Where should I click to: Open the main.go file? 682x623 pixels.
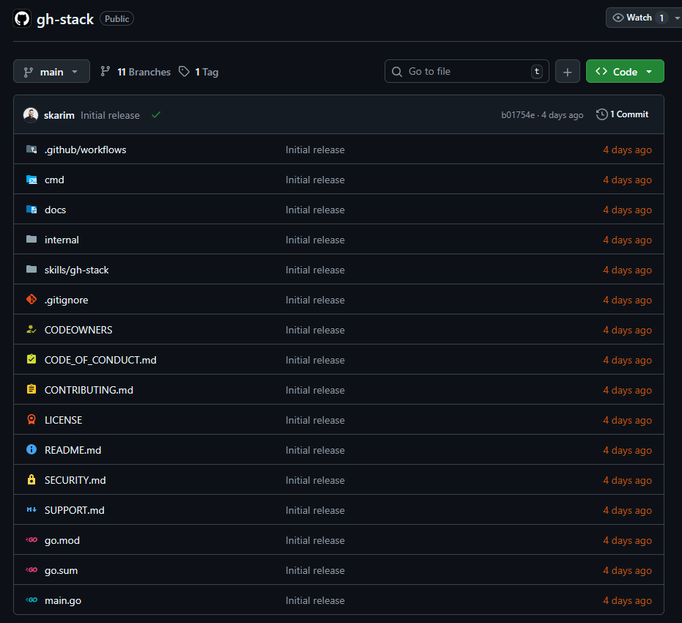(x=63, y=600)
